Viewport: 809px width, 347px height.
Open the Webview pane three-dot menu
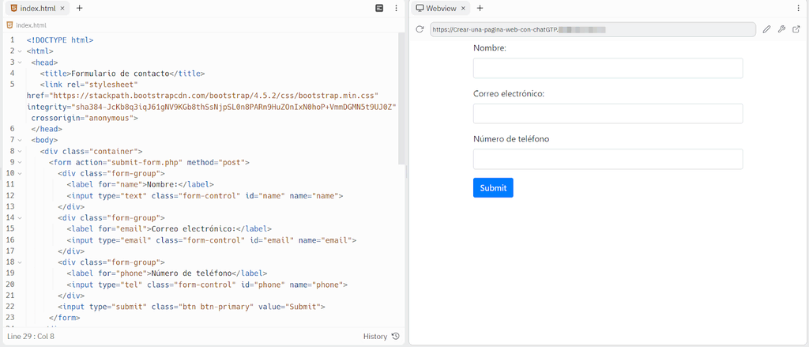click(799, 8)
